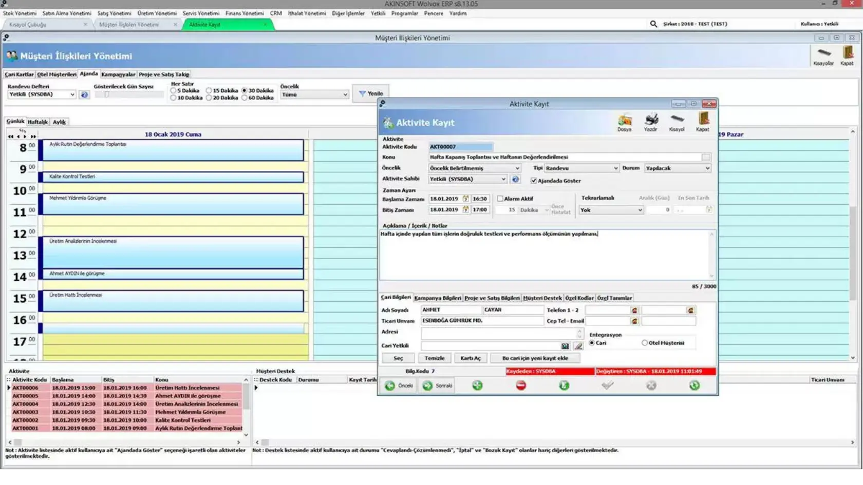The width and height of the screenshot is (863, 485).
Task: Click red delete-record icon
Action: pos(521,385)
